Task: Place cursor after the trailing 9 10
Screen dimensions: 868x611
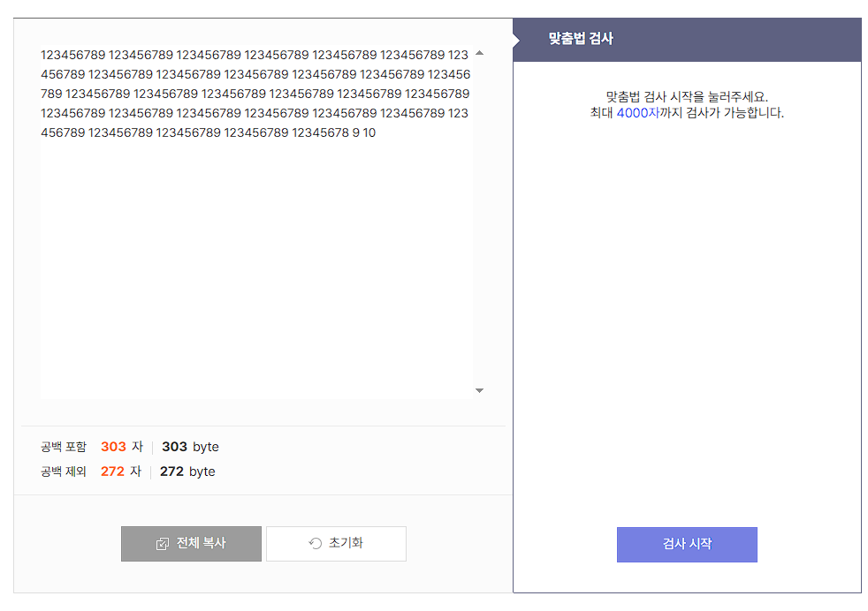Action: tap(377, 132)
